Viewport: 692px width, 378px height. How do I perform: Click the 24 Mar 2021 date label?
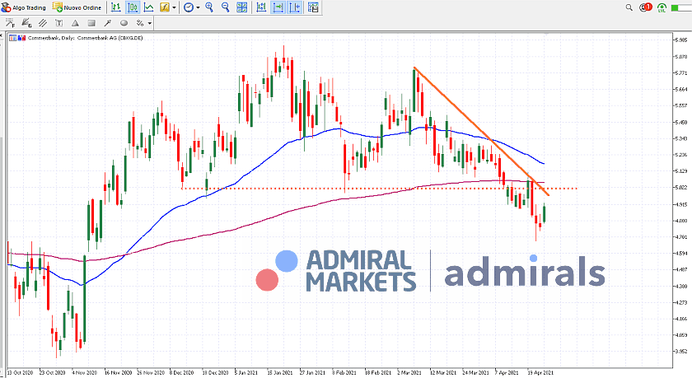pyautogui.click(x=475, y=373)
